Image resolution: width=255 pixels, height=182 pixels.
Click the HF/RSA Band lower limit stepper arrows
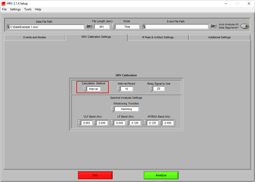(x=145, y=123)
